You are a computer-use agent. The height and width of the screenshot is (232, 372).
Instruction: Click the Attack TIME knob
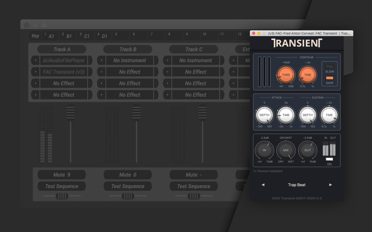tap(286, 115)
